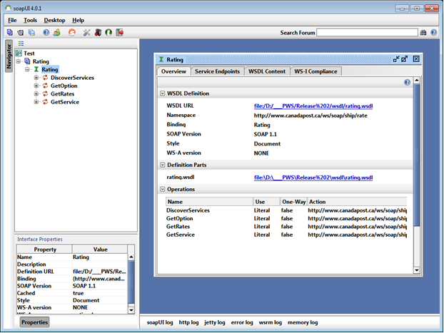Screen dimensions: 444x333
Task: Click the GetOption operation icon
Action: (45, 86)
